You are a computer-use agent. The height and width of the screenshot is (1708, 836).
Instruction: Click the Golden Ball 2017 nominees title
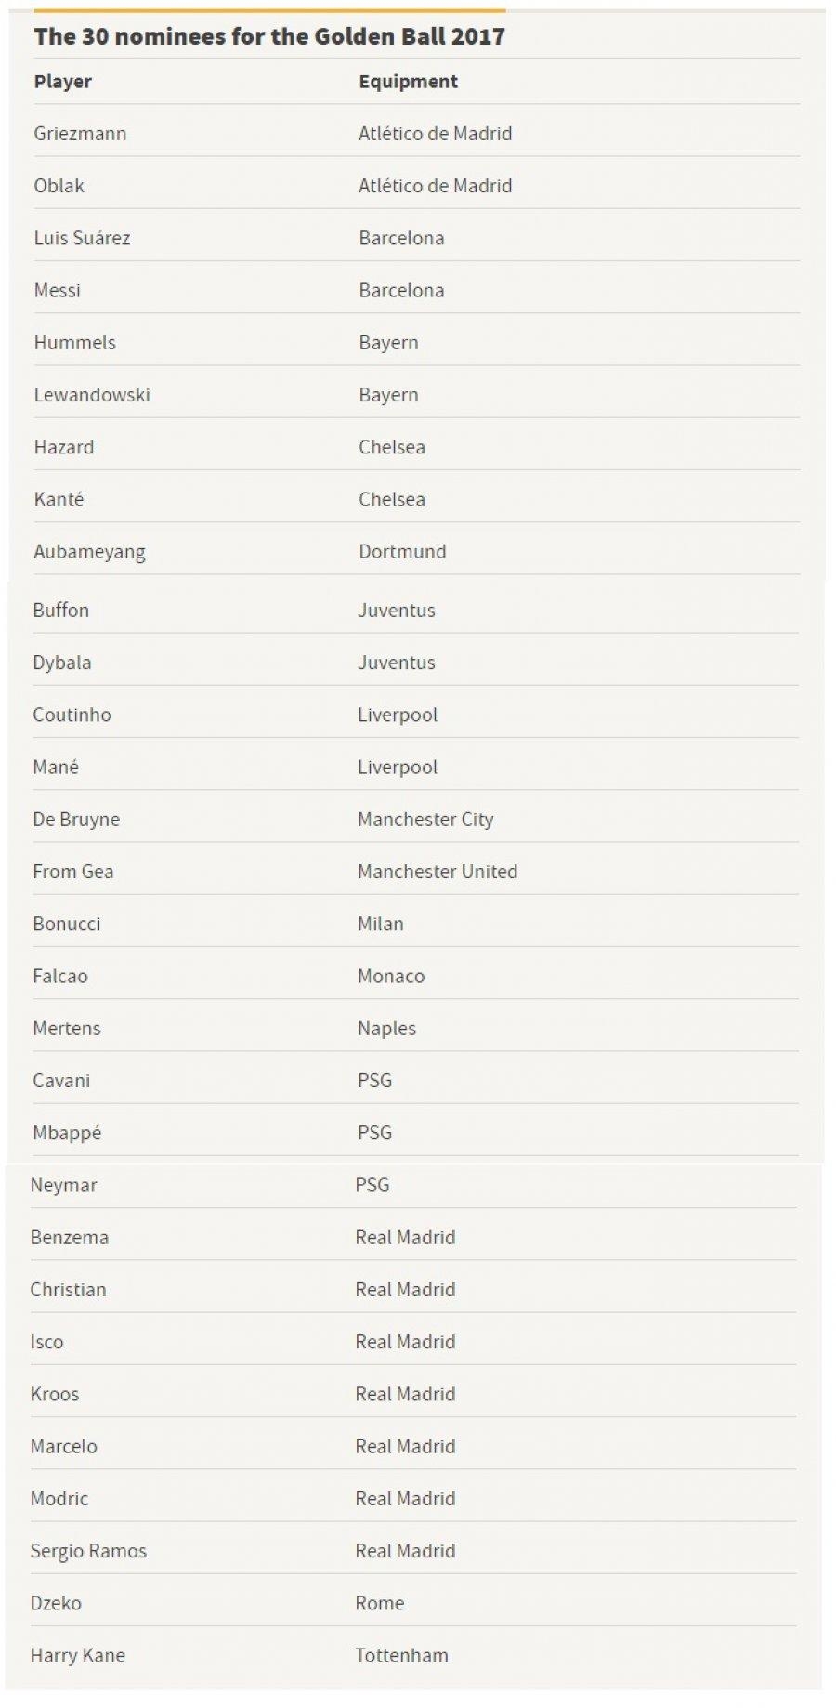(x=269, y=37)
